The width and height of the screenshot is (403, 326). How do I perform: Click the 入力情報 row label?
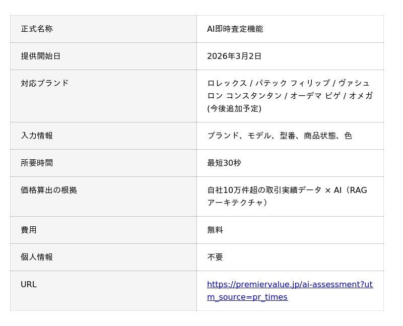click(37, 136)
